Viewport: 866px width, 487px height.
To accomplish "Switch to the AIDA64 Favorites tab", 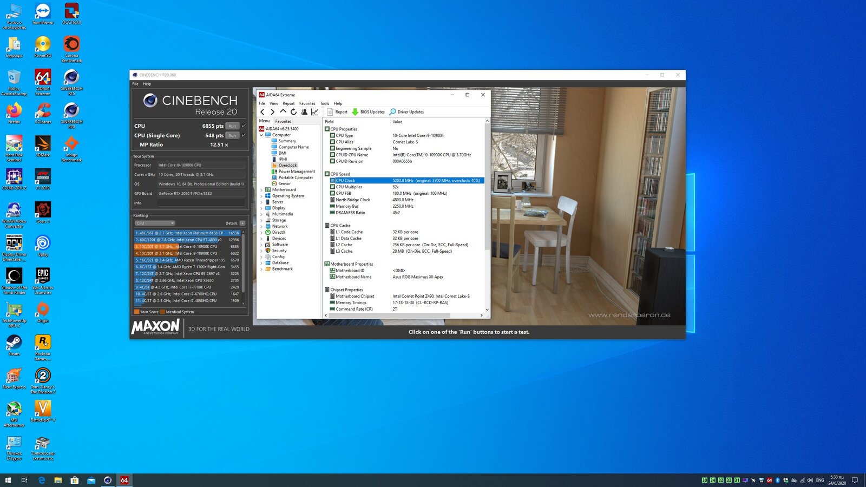I will 283,121.
